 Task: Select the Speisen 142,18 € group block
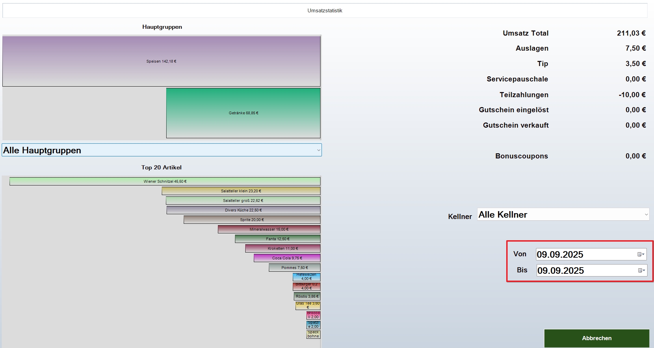[x=161, y=61]
